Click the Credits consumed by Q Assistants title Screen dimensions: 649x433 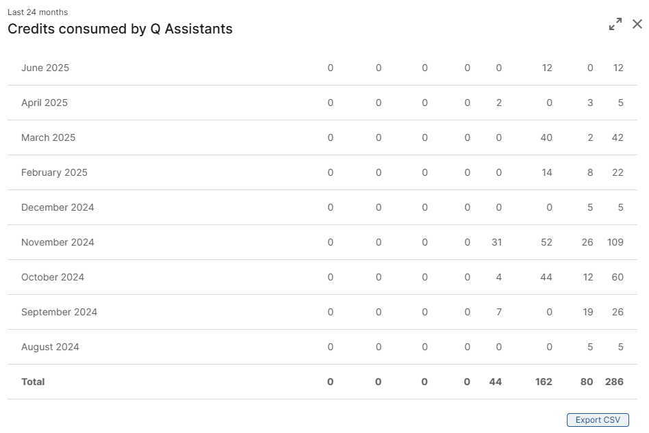120,29
